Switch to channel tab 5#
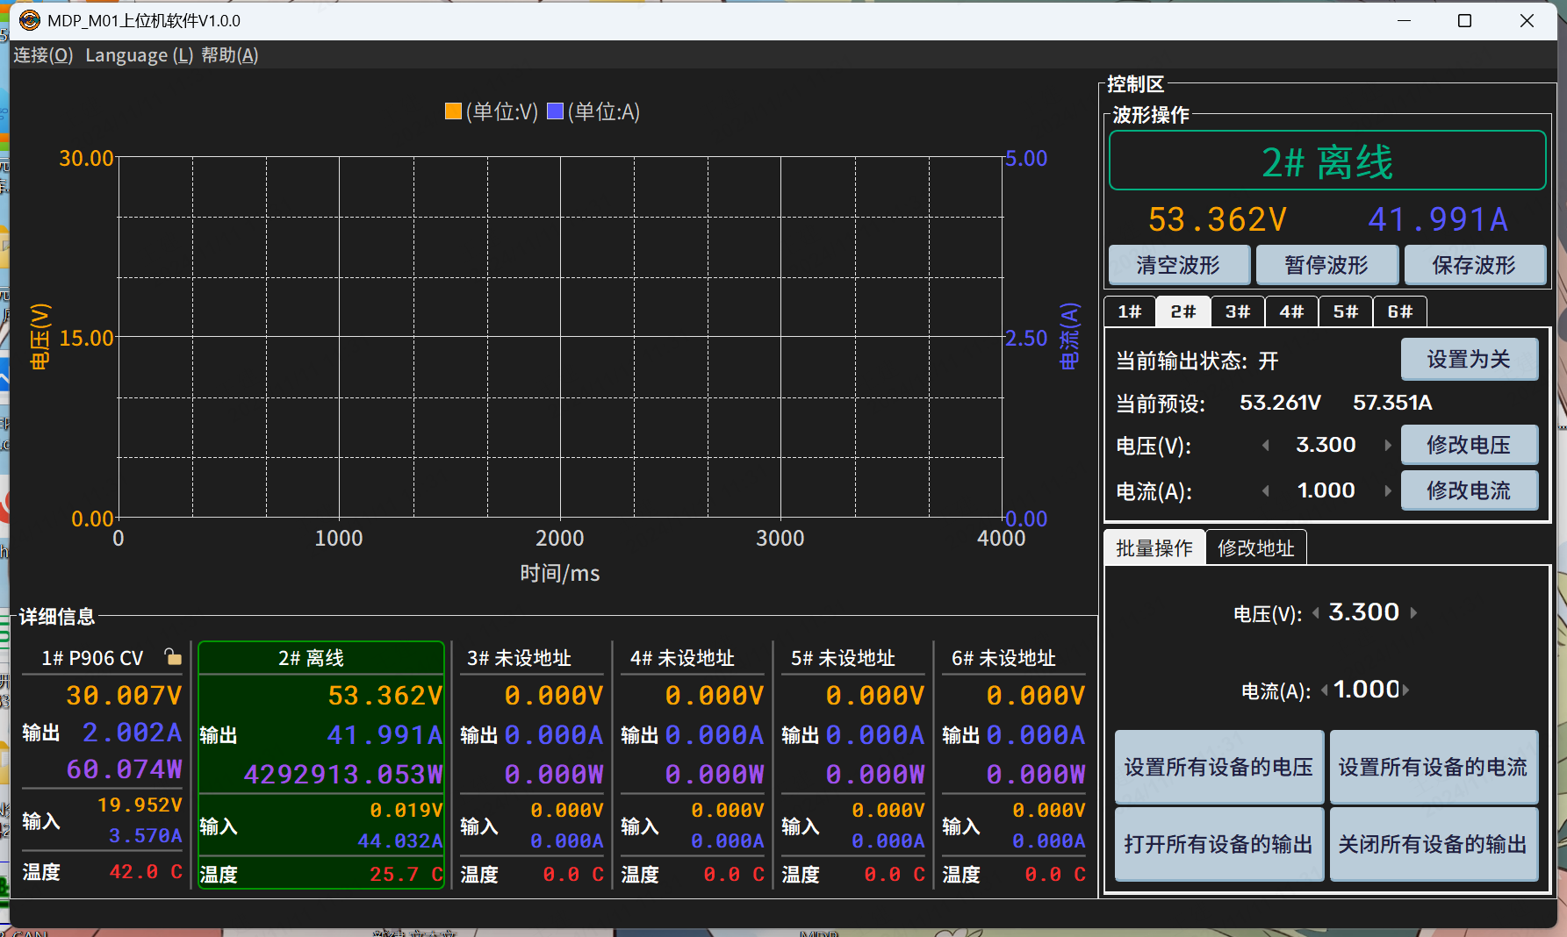 (1346, 311)
